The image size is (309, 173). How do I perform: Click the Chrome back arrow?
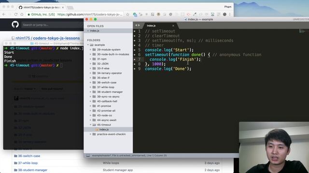[x=4, y=14]
